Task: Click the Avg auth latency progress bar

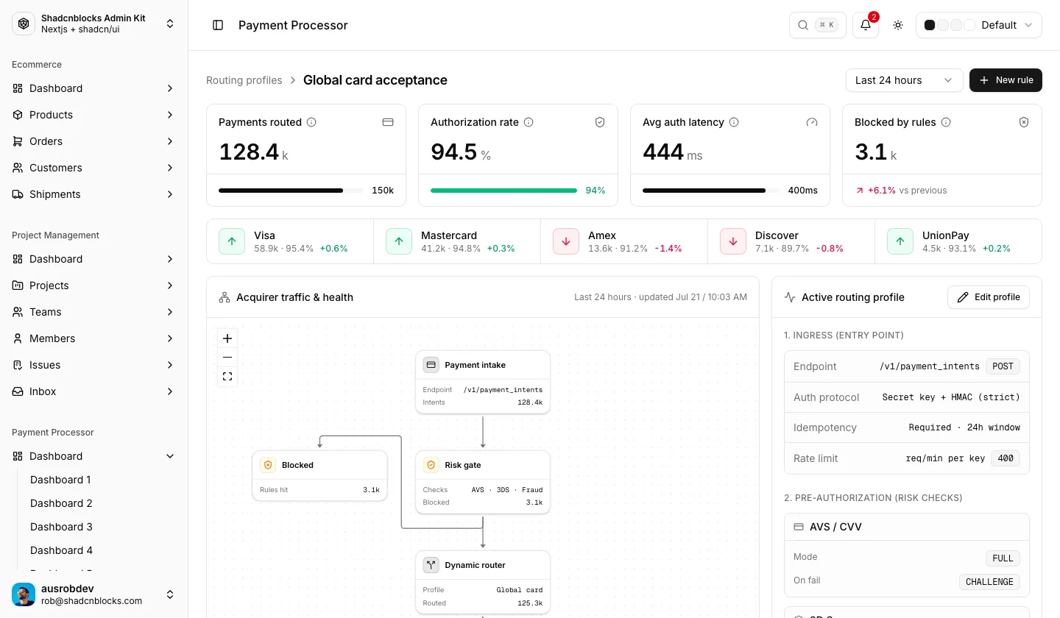Action: [710, 191]
